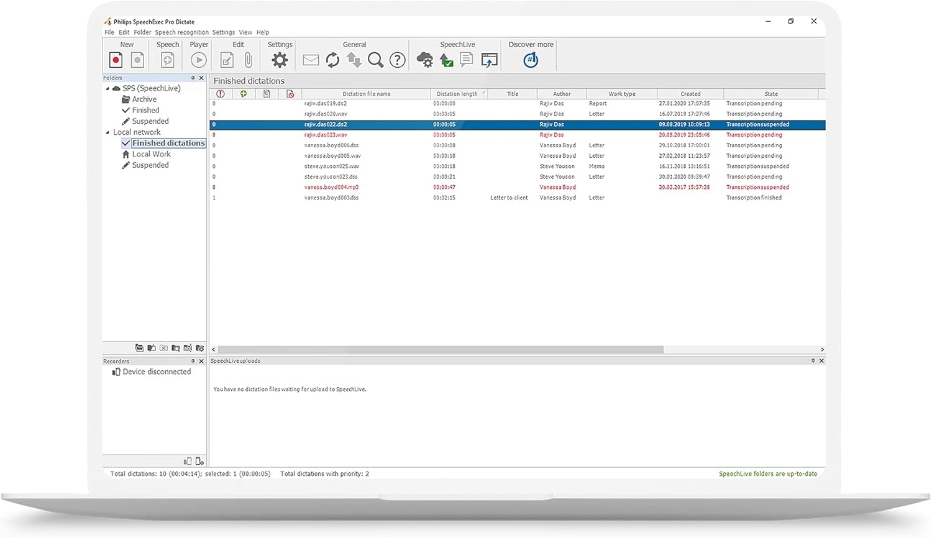Open the SpeechLive cloud settings icon
The width and height of the screenshot is (932, 538).
425,60
